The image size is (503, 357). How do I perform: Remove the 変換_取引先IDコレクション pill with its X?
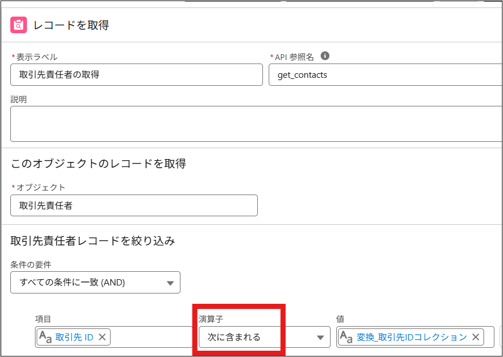tap(476, 337)
